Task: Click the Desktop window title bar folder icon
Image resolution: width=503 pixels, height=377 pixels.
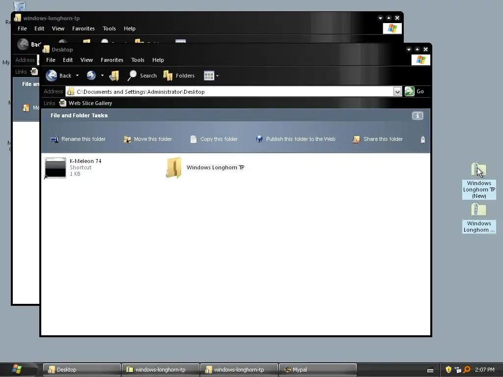Action: (46, 49)
